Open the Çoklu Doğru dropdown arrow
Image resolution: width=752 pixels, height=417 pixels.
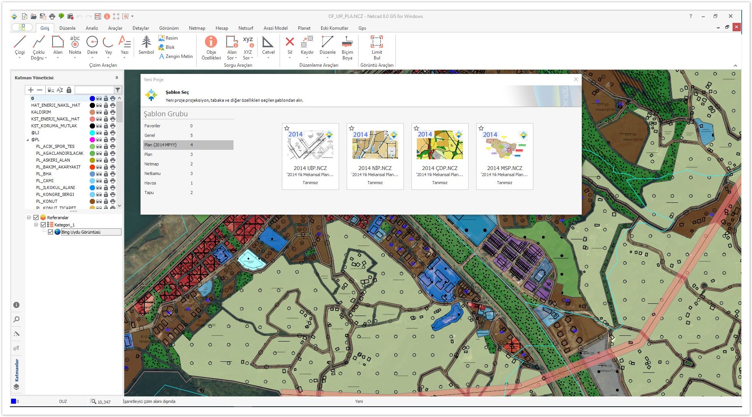[x=46, y=58]
